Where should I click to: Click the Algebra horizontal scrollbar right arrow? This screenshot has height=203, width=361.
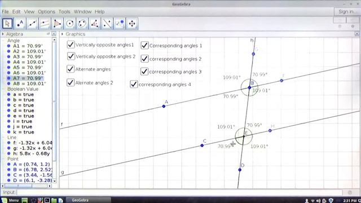(50, 186)
